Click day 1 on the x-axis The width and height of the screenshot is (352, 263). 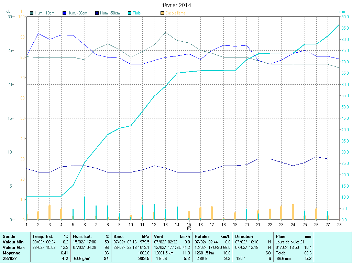pos(26,224)
